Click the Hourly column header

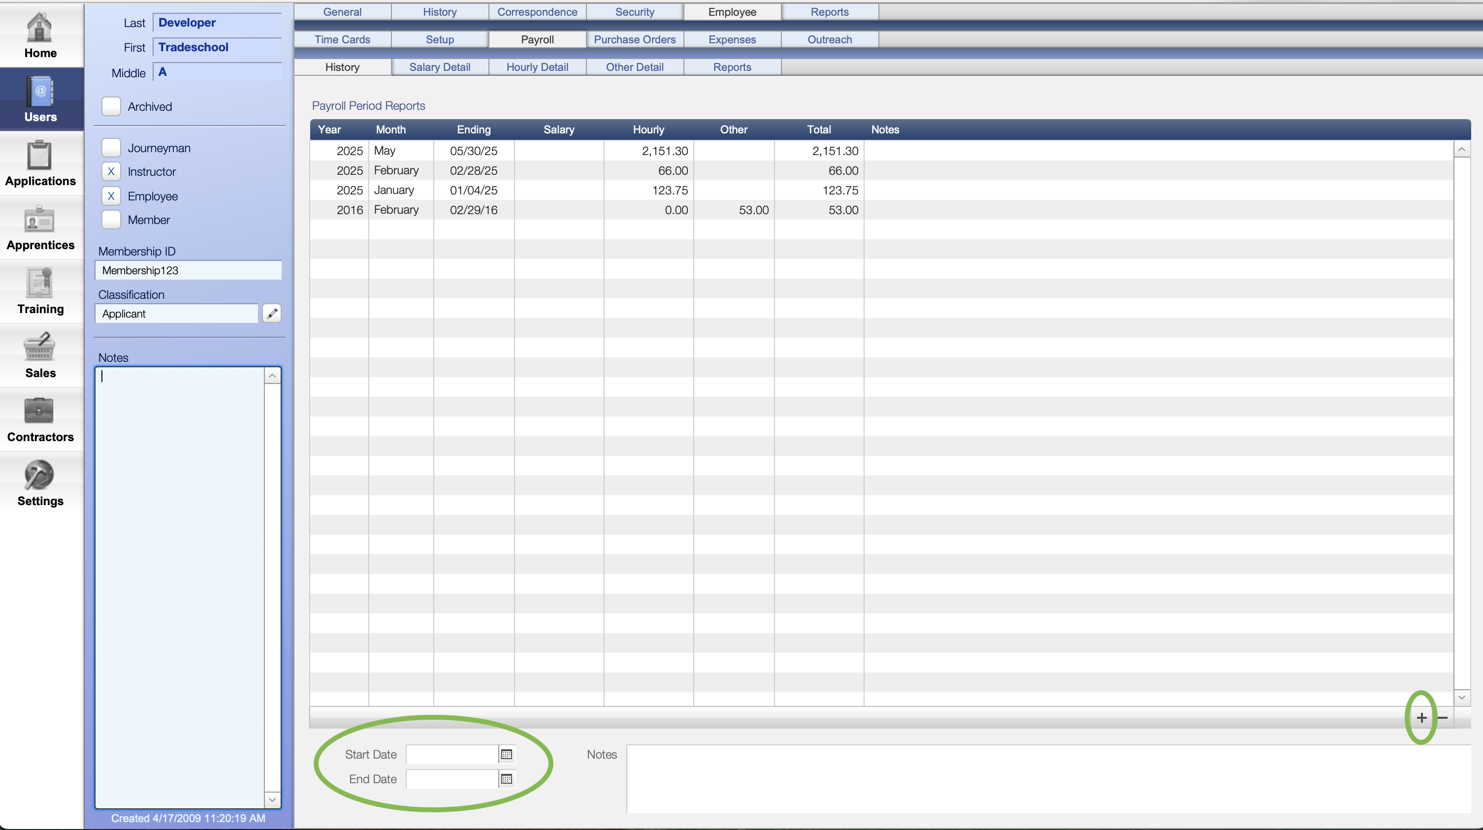pyautogui.click(x=648, y=130)
